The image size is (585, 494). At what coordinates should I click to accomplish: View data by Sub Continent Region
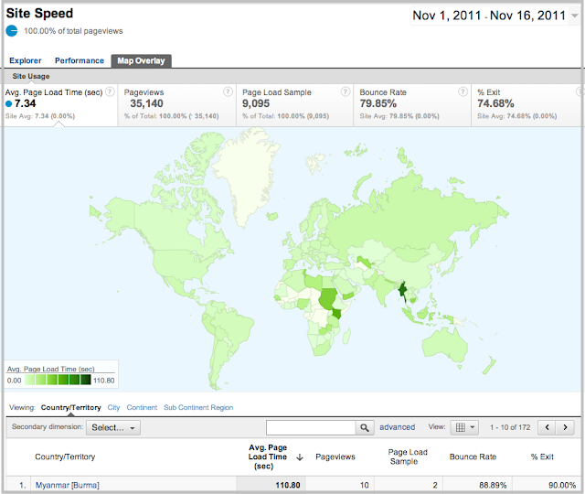[198, 407]
